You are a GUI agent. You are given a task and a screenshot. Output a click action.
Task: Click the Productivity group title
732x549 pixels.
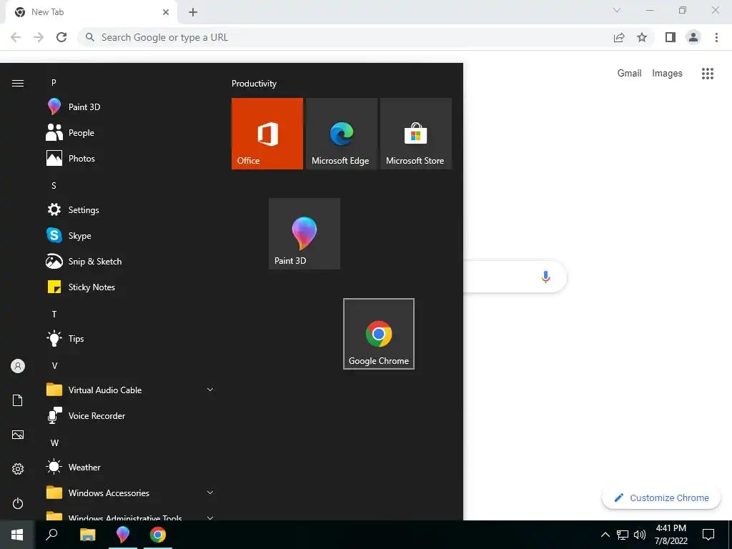click(x=254, y=84)
